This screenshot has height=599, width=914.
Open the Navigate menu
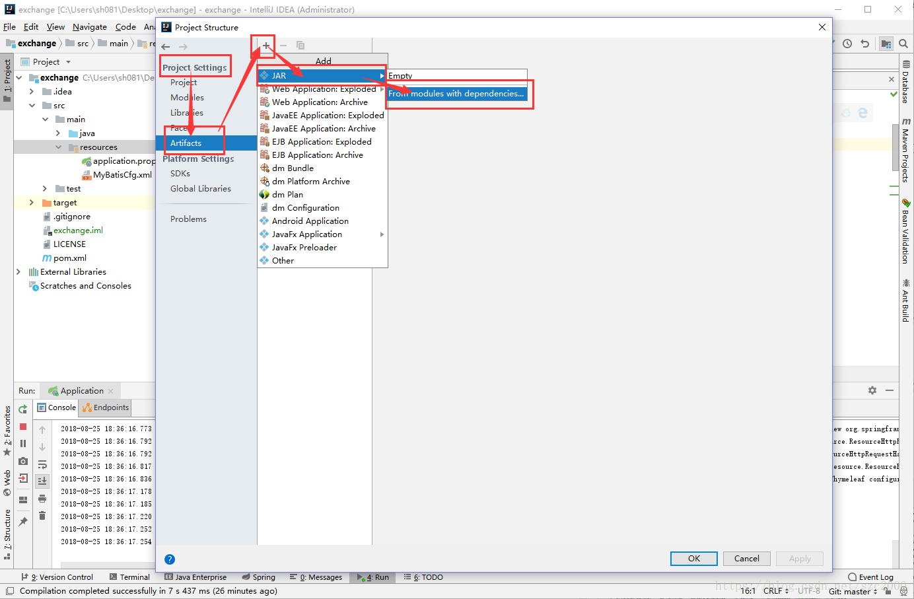[90, 27]
